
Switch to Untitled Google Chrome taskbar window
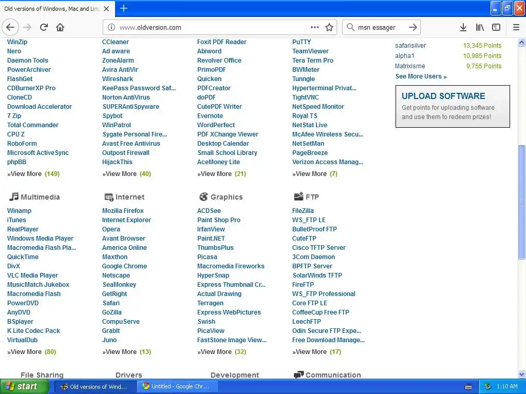click(177, 386)
